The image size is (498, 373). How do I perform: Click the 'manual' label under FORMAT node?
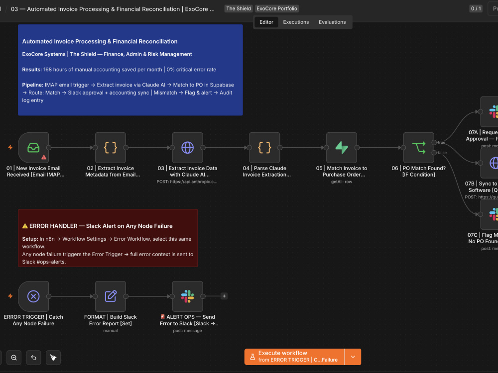[x=111, y=331]
